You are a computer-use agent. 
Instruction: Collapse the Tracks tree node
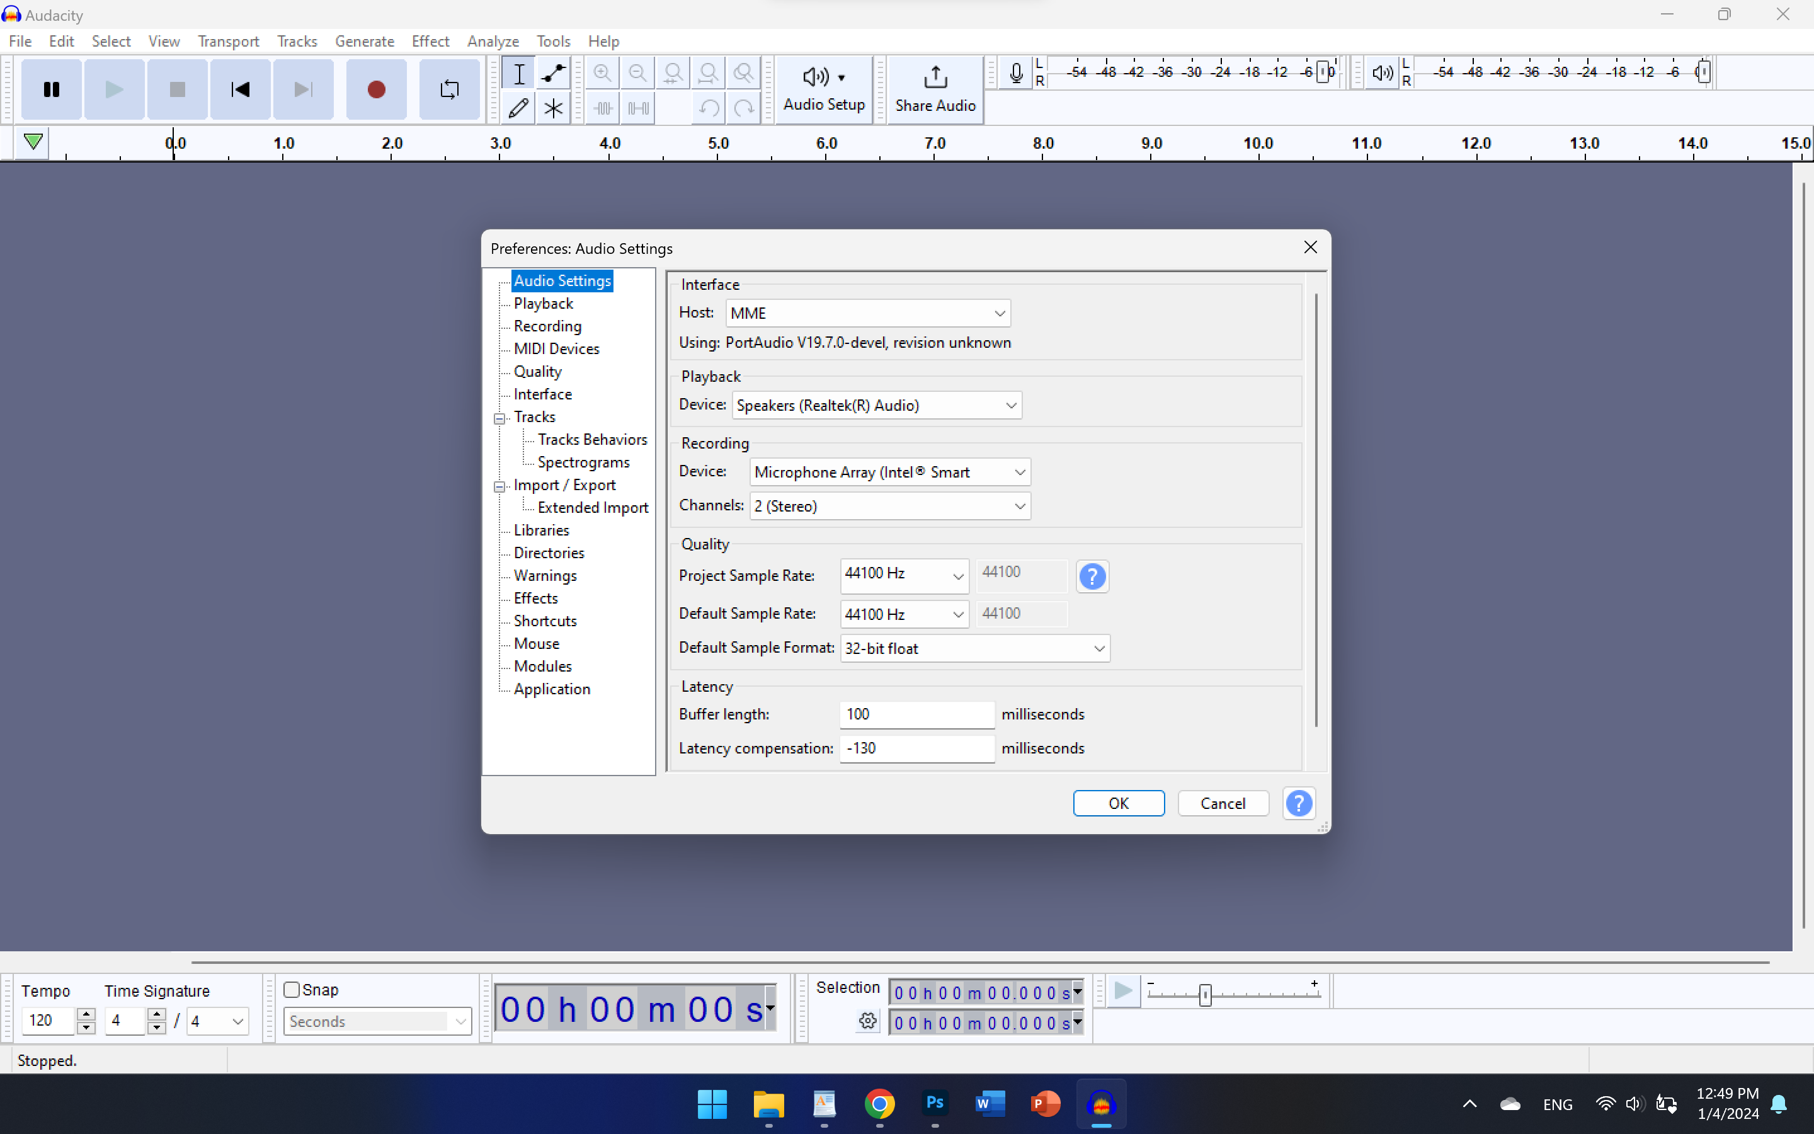(x=499, y=418)
